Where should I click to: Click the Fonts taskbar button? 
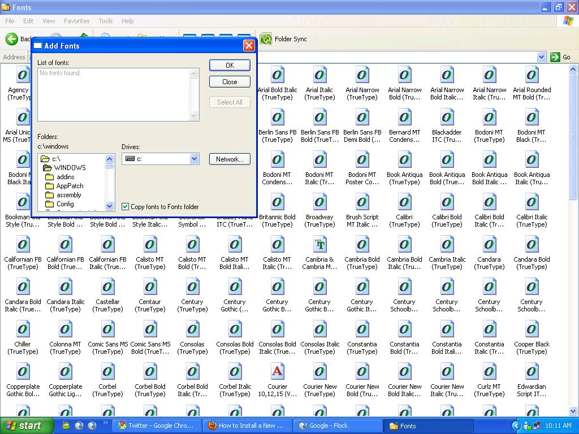pyautogui.click(x=429, y=426)
